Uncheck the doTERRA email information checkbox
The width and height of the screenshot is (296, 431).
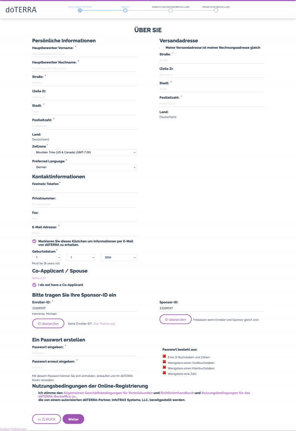pyautogui.click(x=34, y=241)
